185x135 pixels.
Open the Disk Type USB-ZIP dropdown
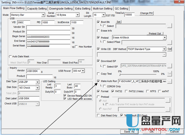tap(37, 82)
